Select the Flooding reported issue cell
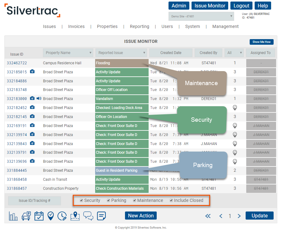Image resolution: width=282 pixels, height=232 pixels. pos(122,63)
